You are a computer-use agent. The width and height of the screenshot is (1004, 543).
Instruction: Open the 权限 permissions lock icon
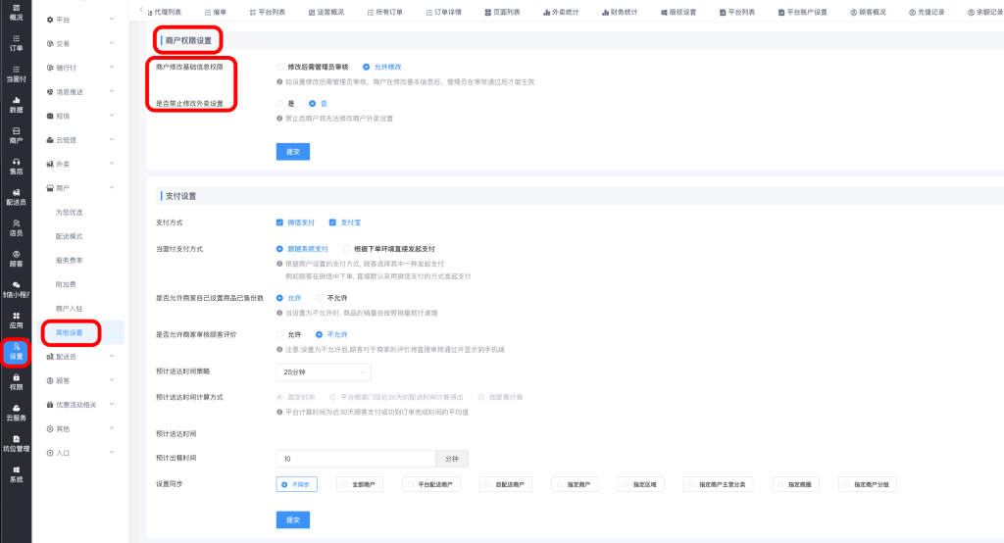click(x=16, y=382)
